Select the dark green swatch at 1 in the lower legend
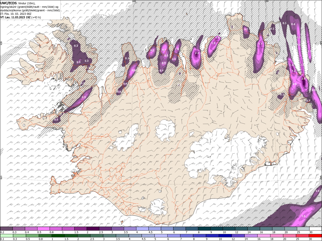 pos(58,236)
